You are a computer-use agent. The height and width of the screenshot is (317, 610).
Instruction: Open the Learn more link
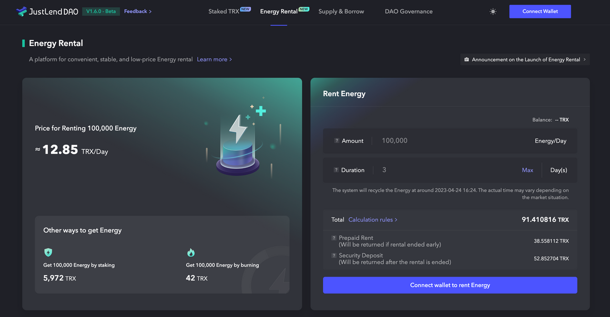tap(212, 59)
